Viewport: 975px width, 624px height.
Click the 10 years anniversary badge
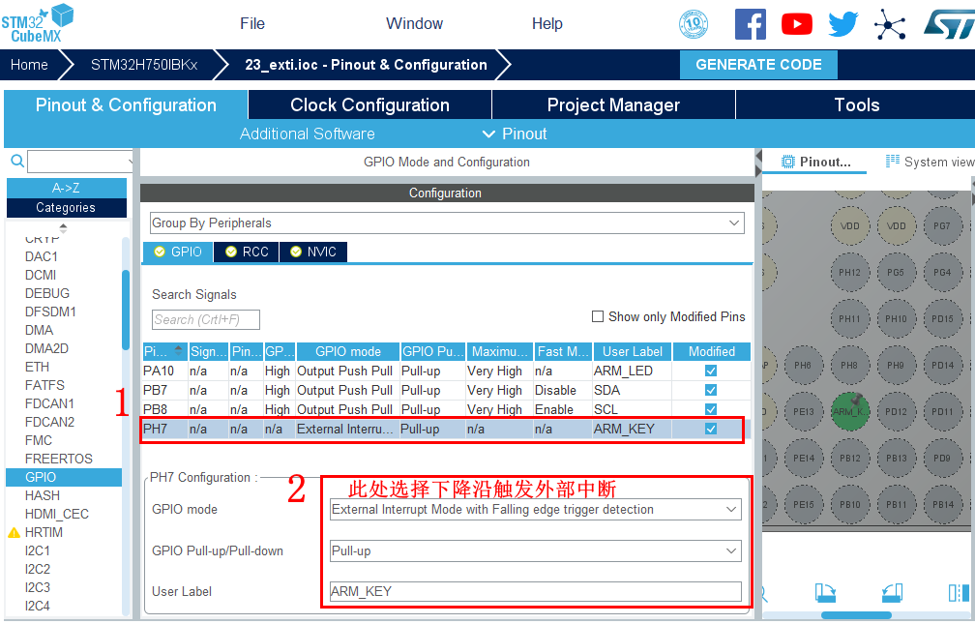(x=694, y=24)
